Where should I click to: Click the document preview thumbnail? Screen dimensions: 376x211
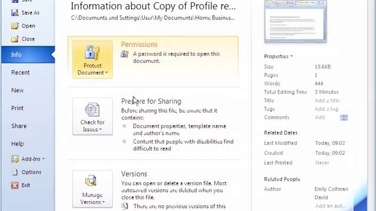[x=295, y=21]
